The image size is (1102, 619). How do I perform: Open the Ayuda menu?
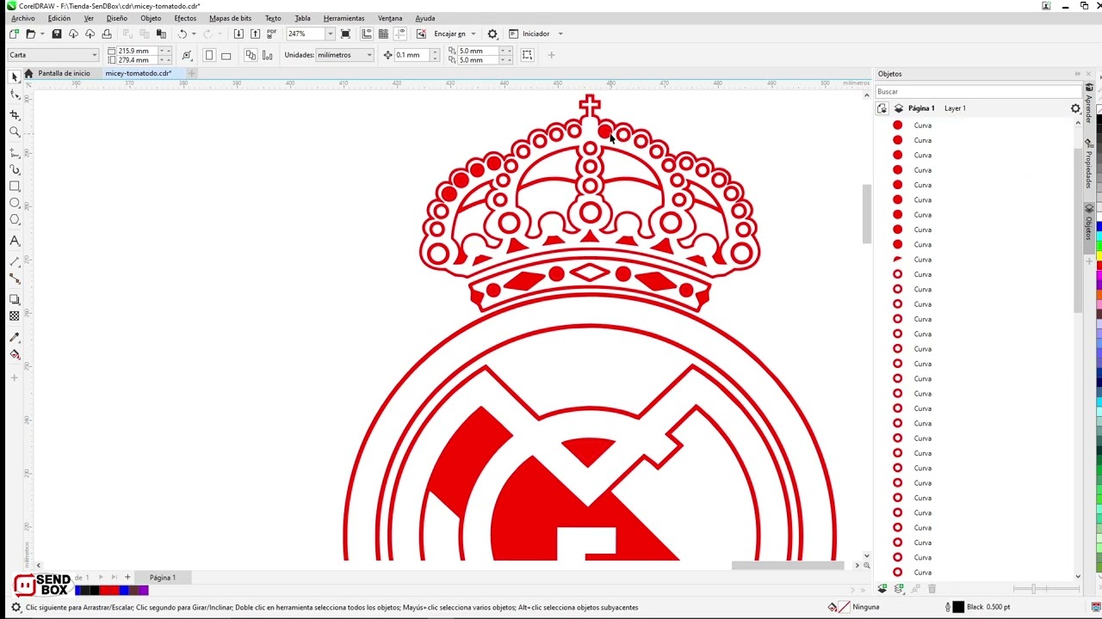click(425, 18)
